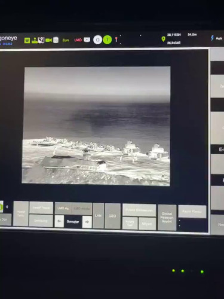Click the LHN button

pyautogui.click(x=99, y=215)
